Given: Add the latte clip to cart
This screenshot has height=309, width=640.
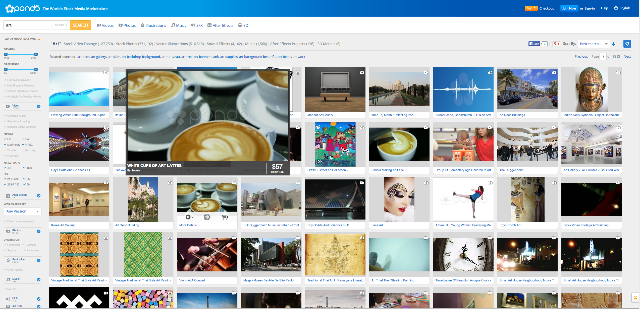Looking at the screenshot, I should click(x=225, y=217).
